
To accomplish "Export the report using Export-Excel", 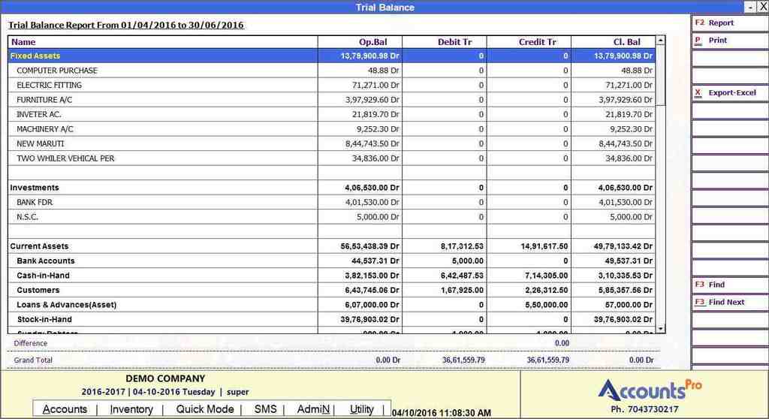I will [x=728, y=93].
